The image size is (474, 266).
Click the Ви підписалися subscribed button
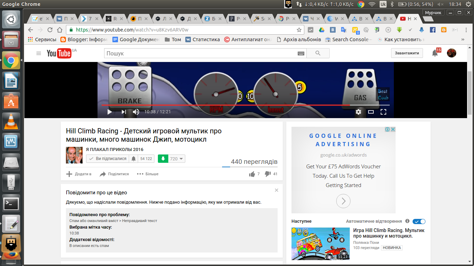(x=108, y=159)
